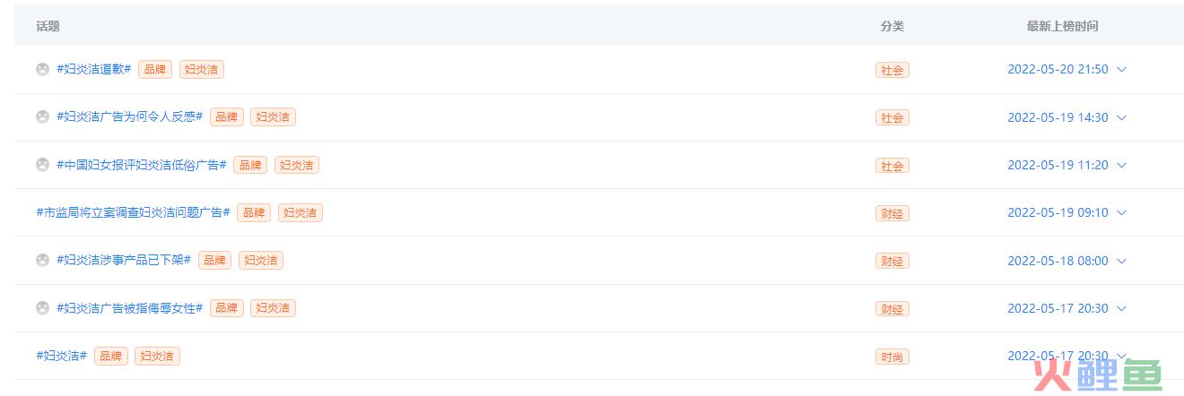Click the 妇炎洁 tag in the #妇炎洁# row

tap(158, 356)
